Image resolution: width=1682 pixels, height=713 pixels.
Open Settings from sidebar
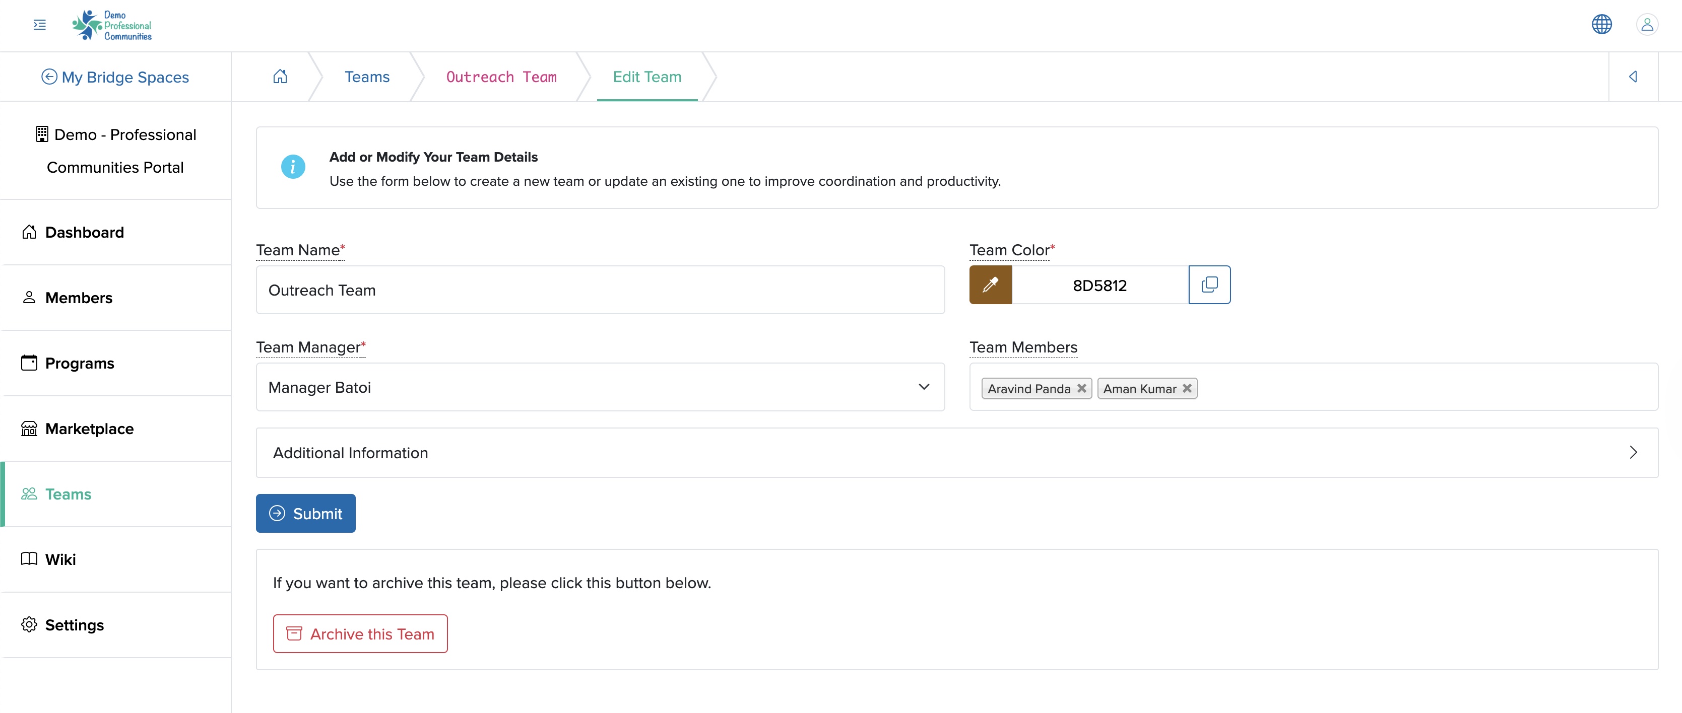[x=116, y=625]
